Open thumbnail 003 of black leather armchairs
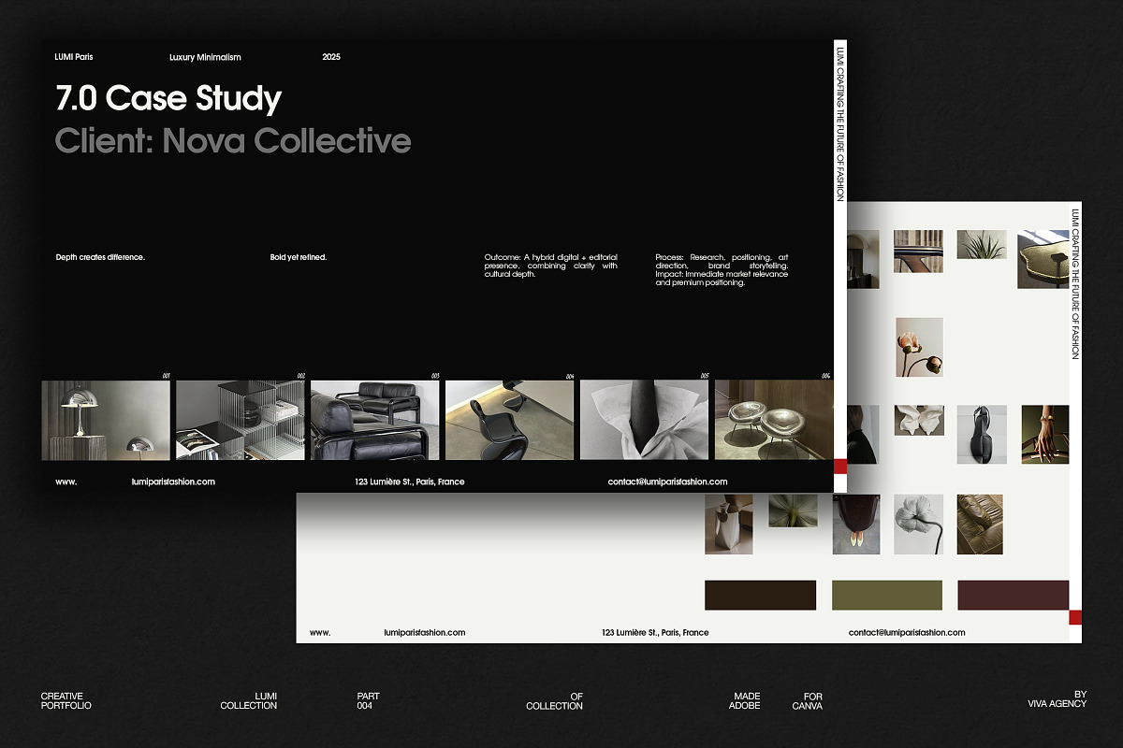This screenshot has height=748, width=1123. coord(375,420)
